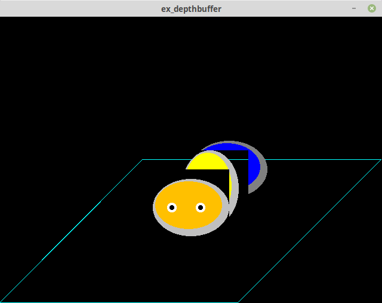382x303 pixels.
Task: Select the gray rim below the orange ellipse
Action: tap(190, 233)
